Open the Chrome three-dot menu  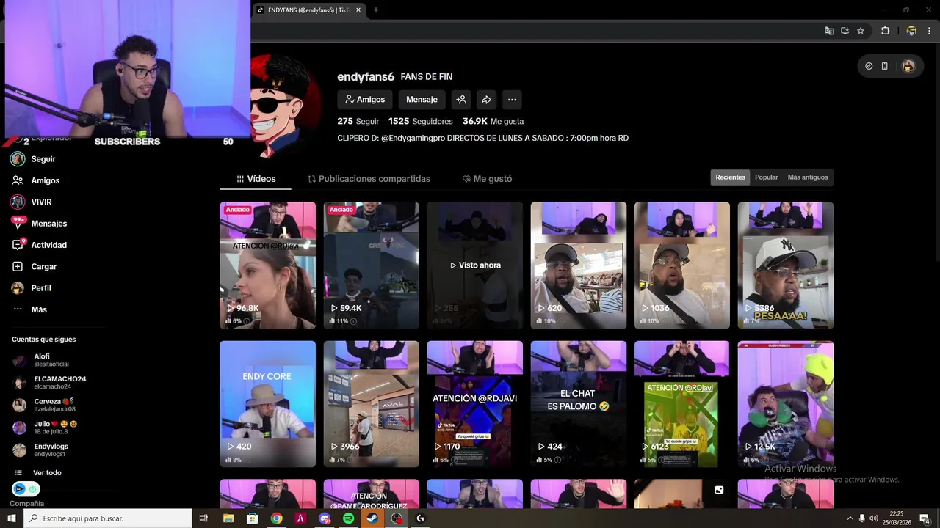(x=929, y=31)
